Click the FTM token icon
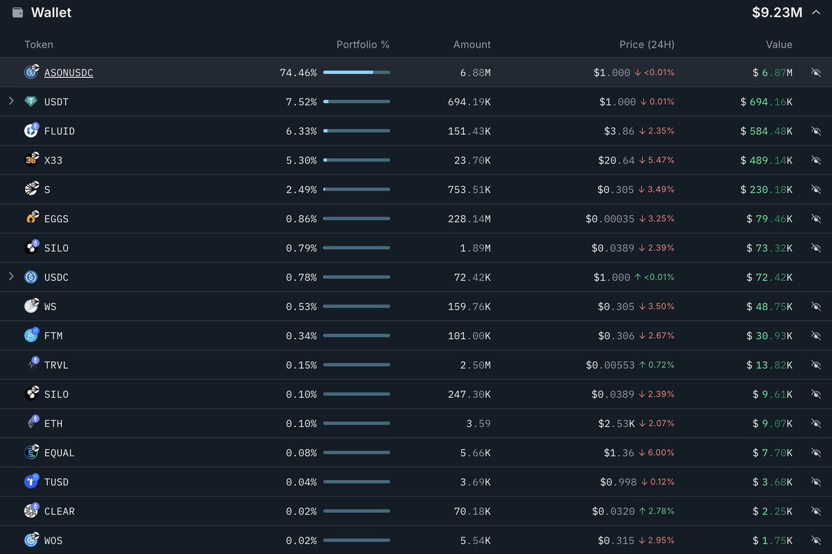832x554 pixels. coord(31,336)
